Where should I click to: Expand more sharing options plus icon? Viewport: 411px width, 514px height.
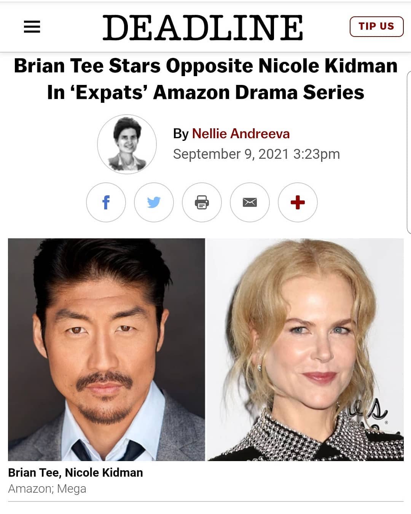tap(298, 202)
